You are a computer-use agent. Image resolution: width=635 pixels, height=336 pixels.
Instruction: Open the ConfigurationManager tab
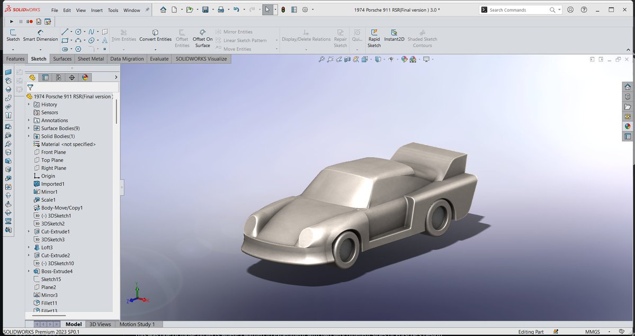59,77
